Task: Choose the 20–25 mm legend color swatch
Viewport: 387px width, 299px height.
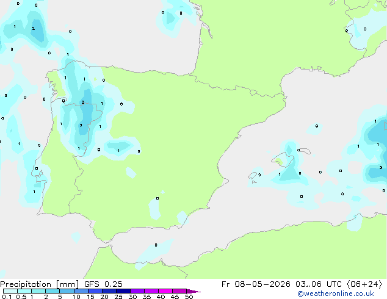Action: pos(109,291)
